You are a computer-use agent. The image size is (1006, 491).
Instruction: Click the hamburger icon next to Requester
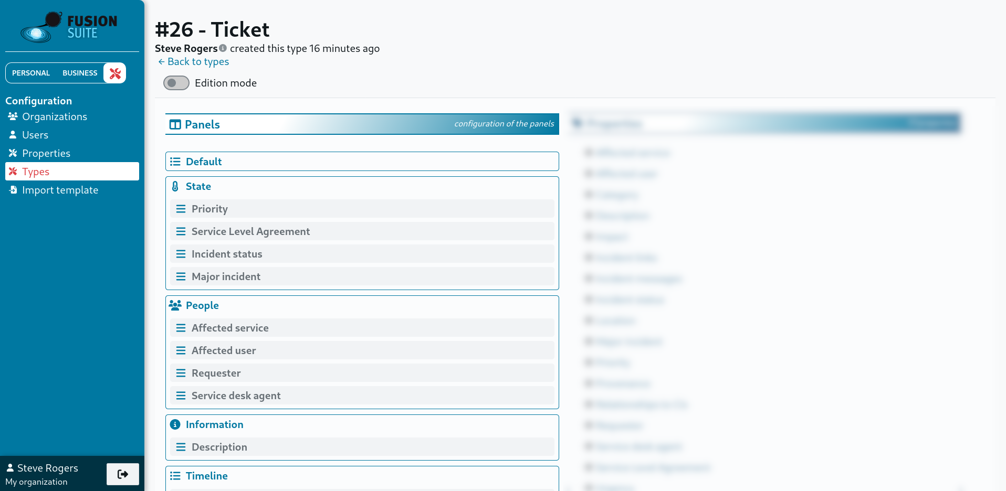tap(181, 373)
